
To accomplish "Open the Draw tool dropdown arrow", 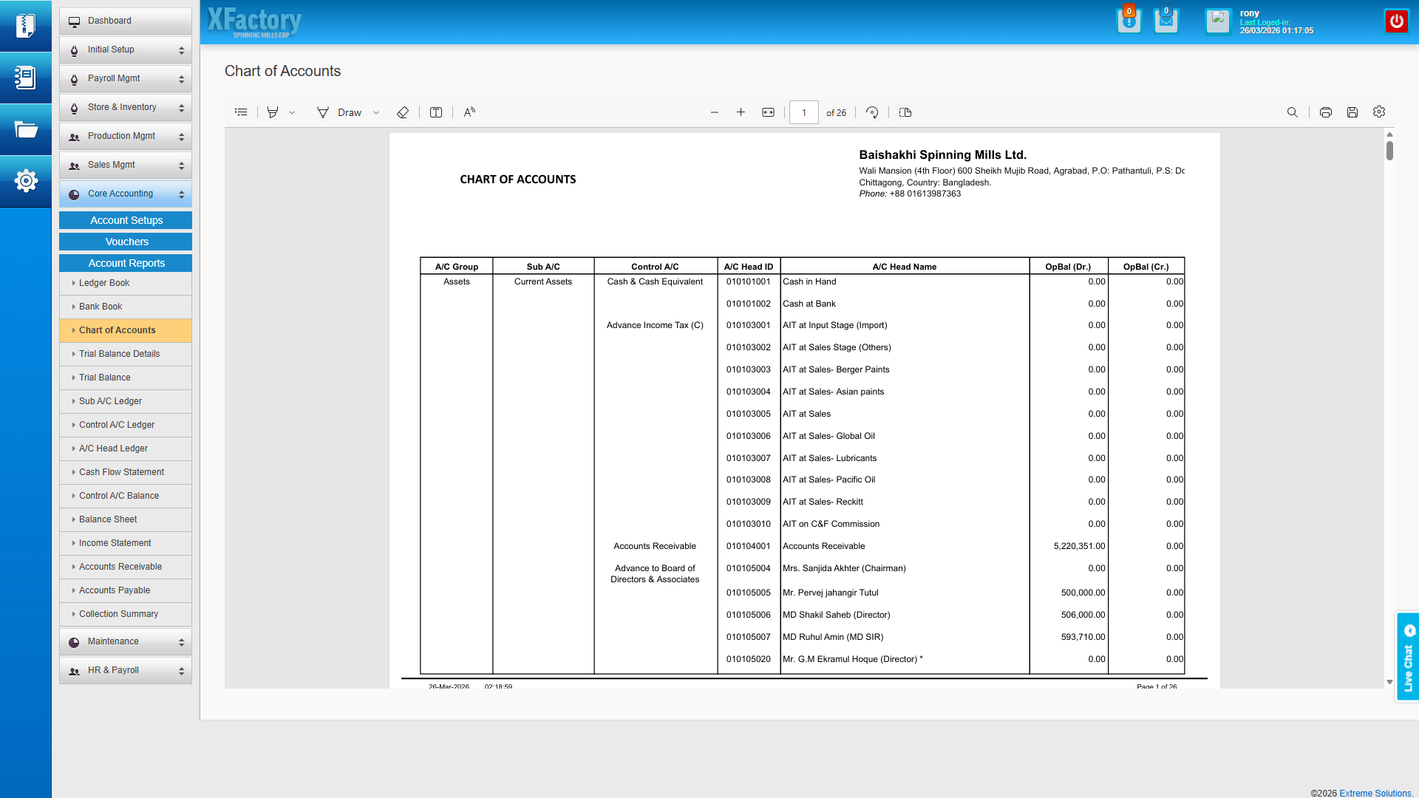I will click(x=376, y=113).
